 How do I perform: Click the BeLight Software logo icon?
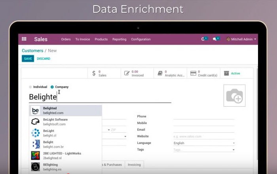tap(35, 121)
